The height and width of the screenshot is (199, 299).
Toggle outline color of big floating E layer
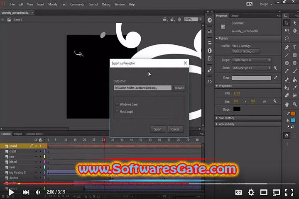tap(44, 172)
